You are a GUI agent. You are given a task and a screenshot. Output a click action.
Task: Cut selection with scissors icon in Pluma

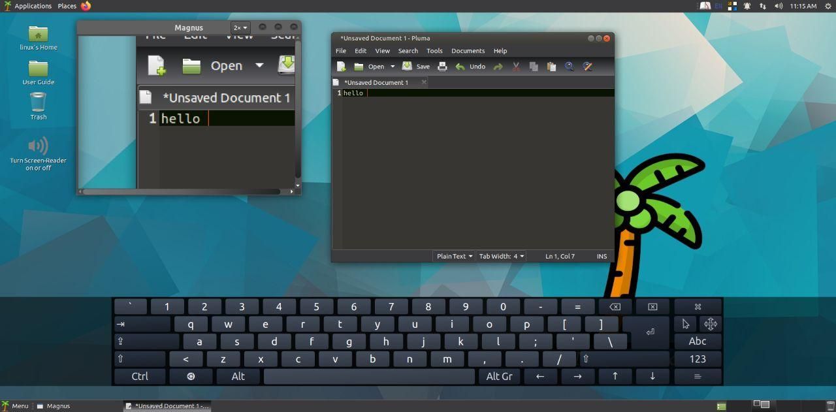click(516, 67)
